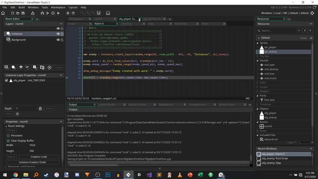Create new asset layer icon
318x179 pixels.
click(x=35, y=67)
